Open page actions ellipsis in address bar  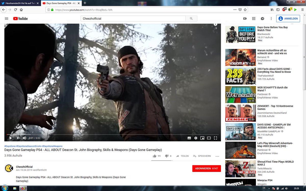pos(235,10)
